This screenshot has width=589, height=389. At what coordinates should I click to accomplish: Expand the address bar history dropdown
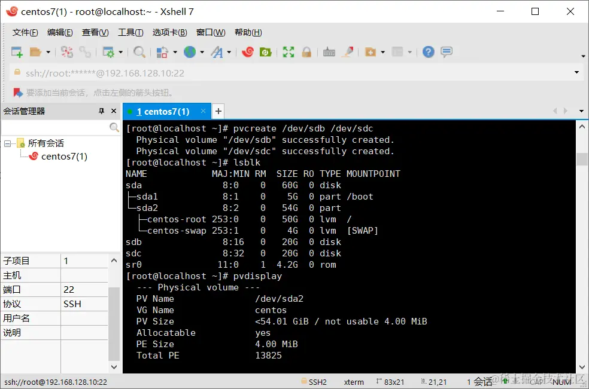[x=576, y=72]
